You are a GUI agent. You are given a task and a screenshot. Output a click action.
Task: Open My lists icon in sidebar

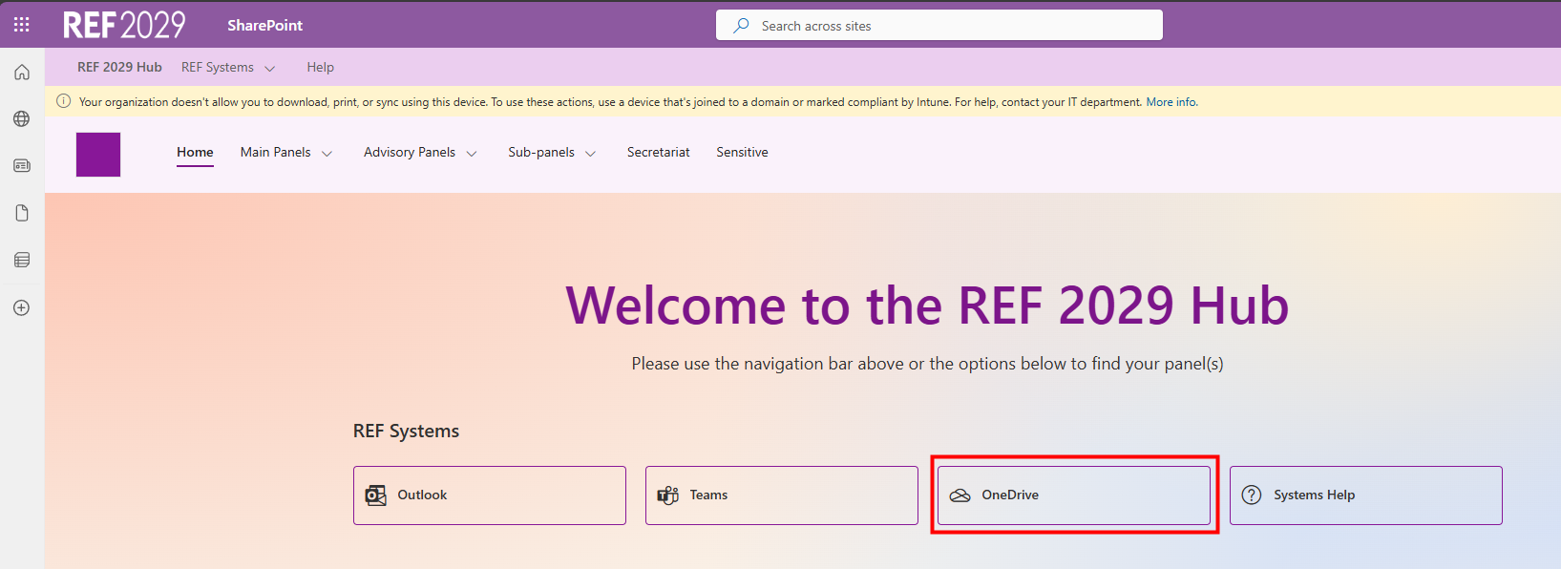(22, 260)
